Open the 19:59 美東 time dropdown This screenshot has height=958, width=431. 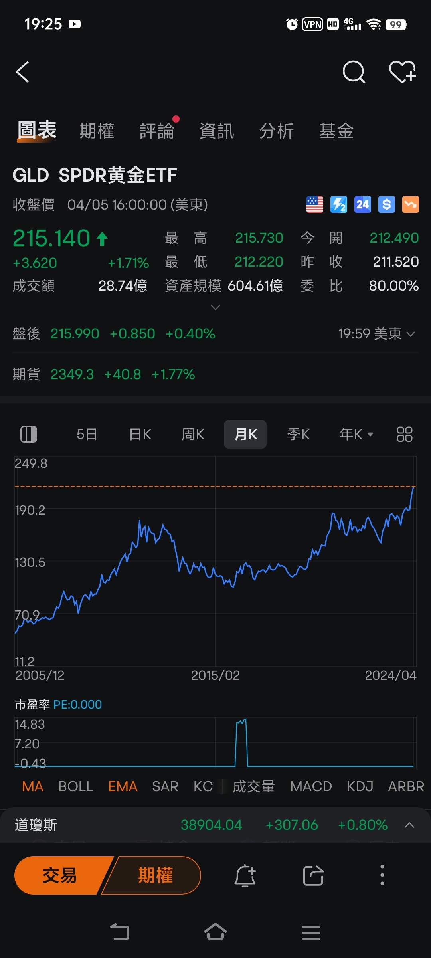click(x=377, y=334)
